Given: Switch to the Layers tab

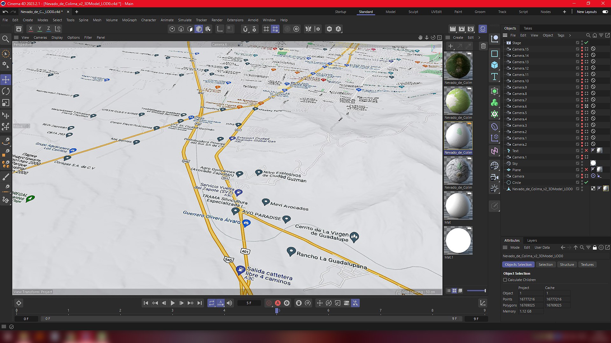Looking at the screenshot, I should click(532, 240).
